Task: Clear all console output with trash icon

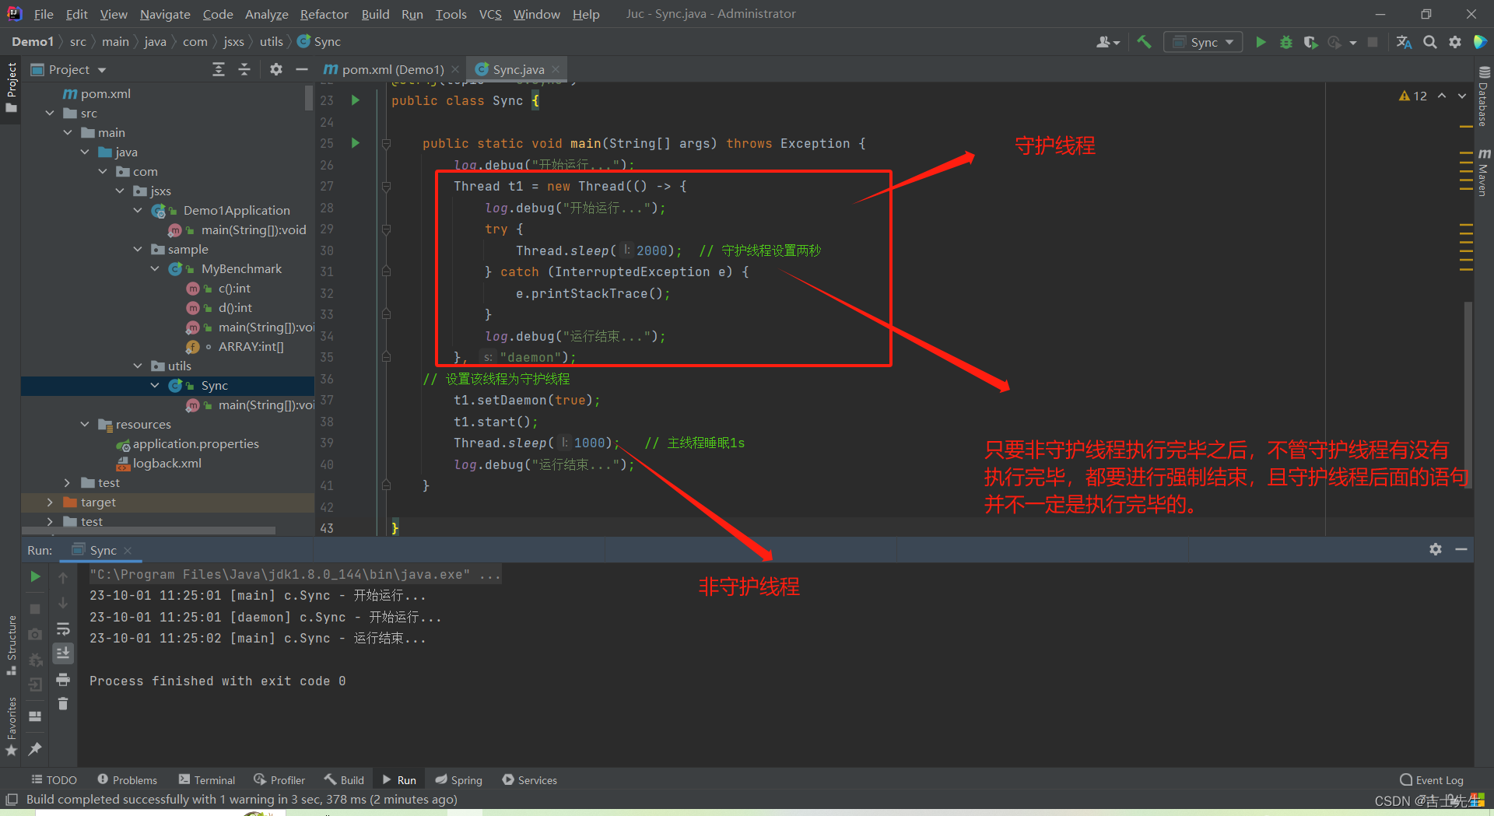Action: point(63,704)
